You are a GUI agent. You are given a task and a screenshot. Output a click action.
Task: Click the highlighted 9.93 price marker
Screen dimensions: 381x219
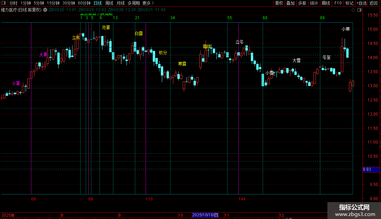coord(371,169)
